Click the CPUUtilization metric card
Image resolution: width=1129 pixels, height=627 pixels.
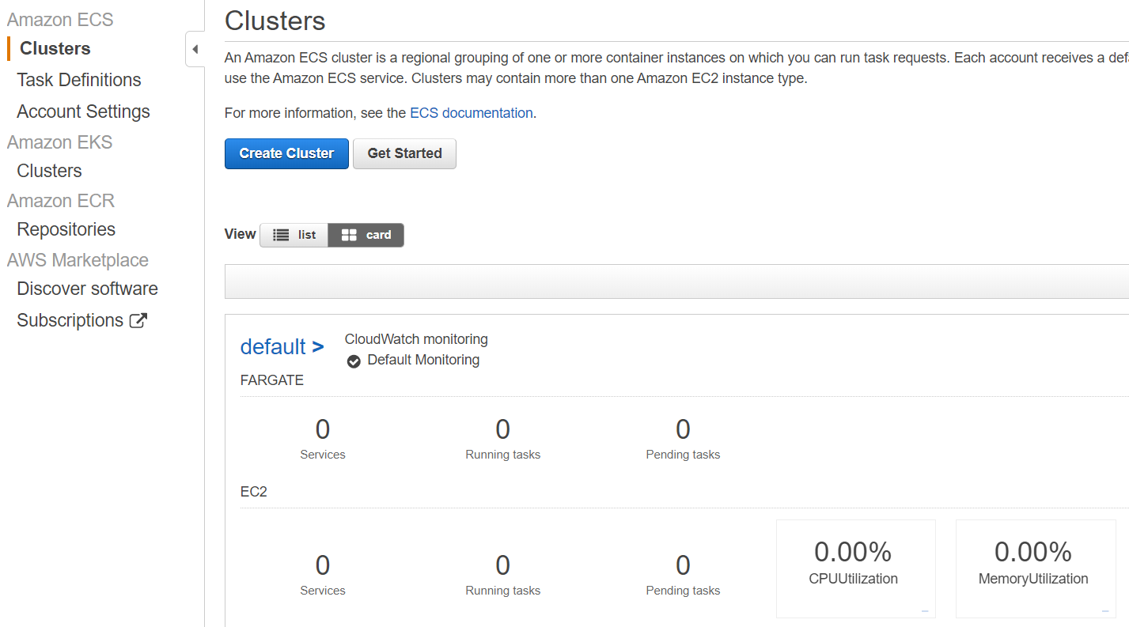point(856,568)
